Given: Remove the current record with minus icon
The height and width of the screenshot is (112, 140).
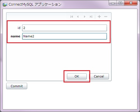Looking at the screenshot, I should (x=106, y=17).
